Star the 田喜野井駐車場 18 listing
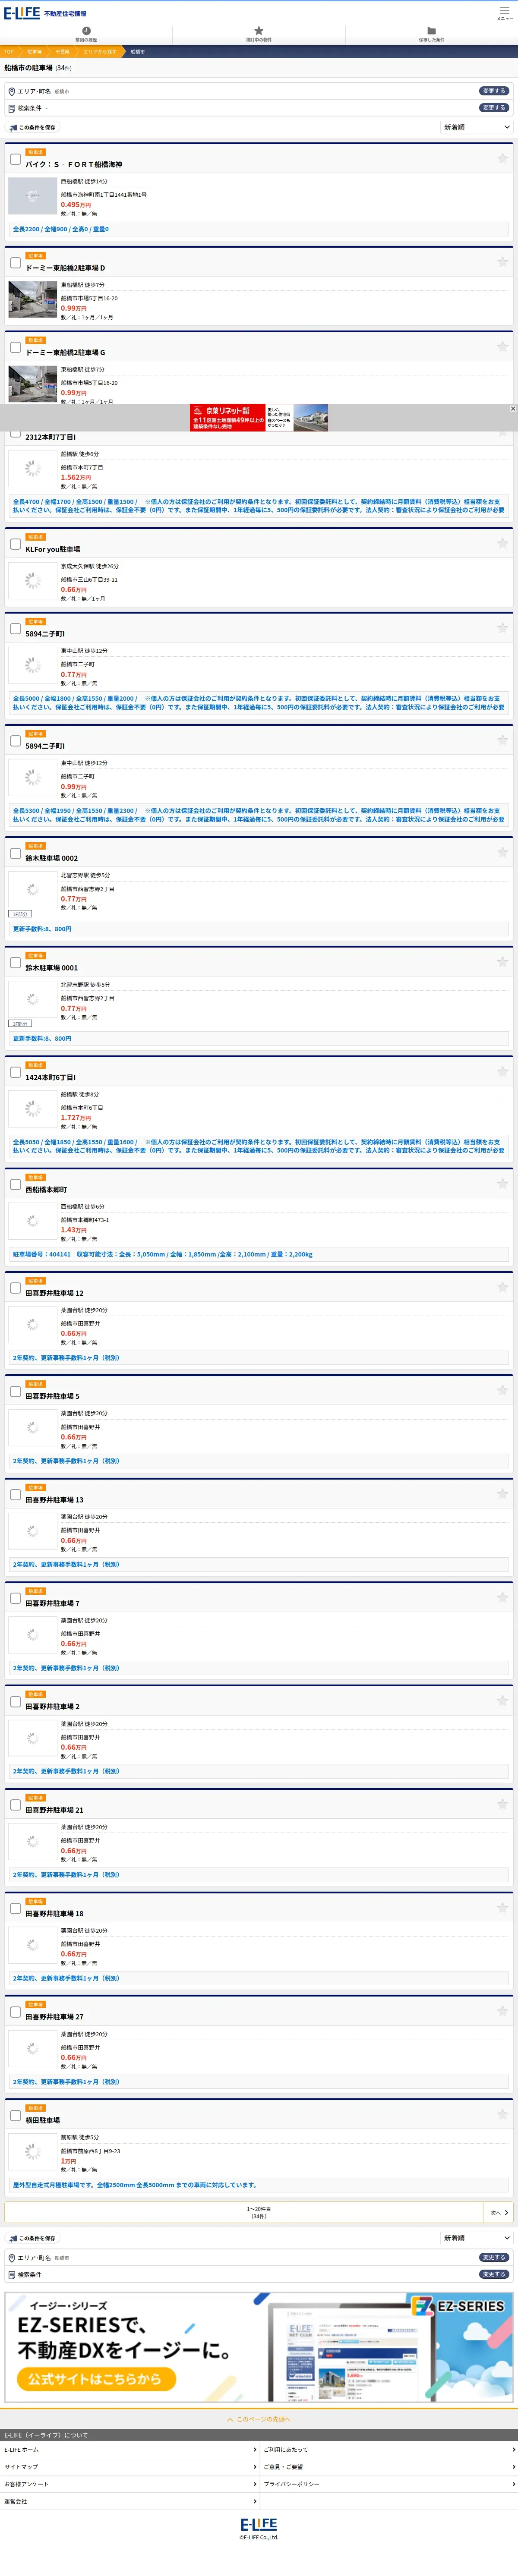 pos(502,1908)
